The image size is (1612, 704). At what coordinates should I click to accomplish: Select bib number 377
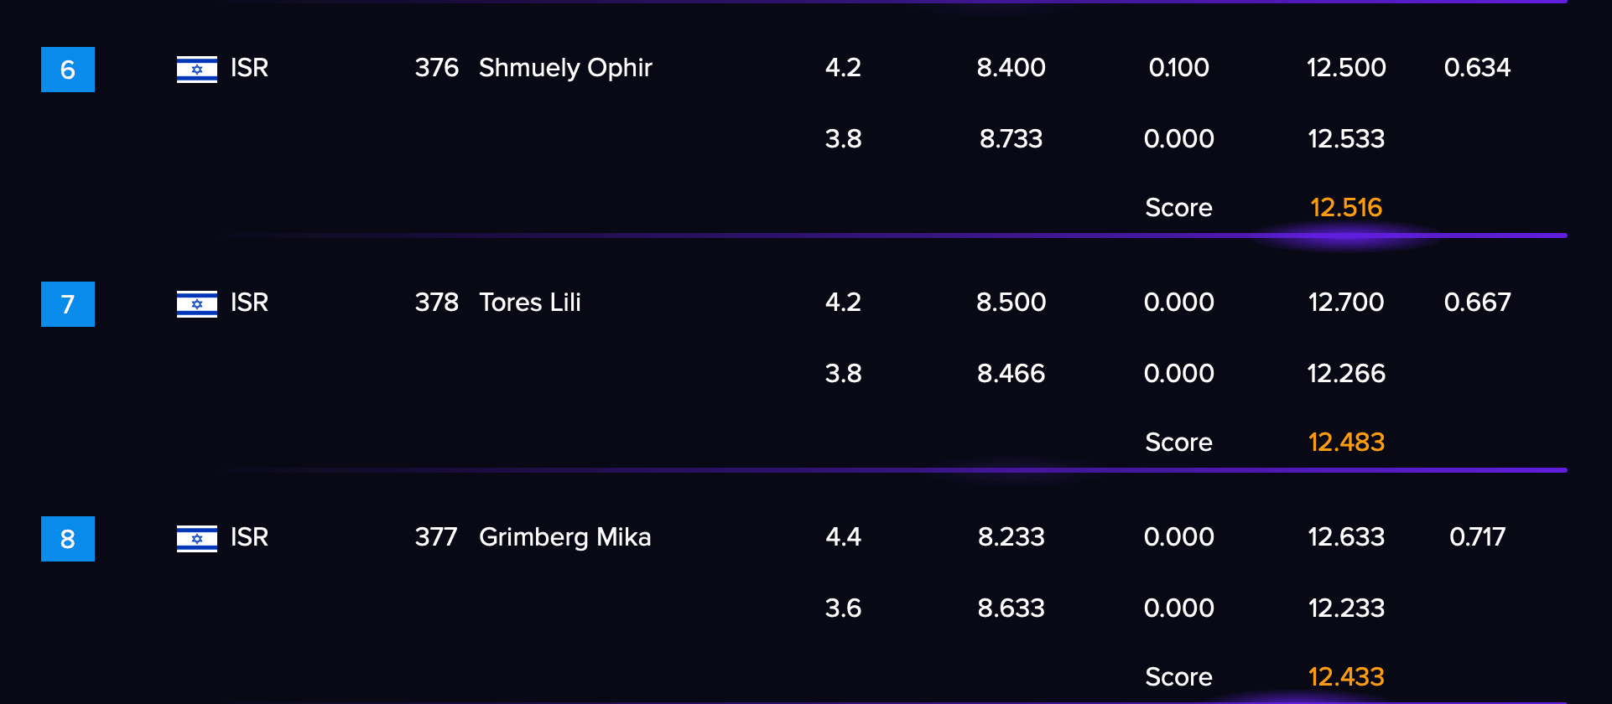pyautogui.click(x=436, y=537)
